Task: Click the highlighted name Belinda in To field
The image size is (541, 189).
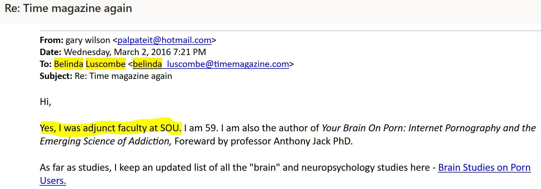Action: click(69, 64)
